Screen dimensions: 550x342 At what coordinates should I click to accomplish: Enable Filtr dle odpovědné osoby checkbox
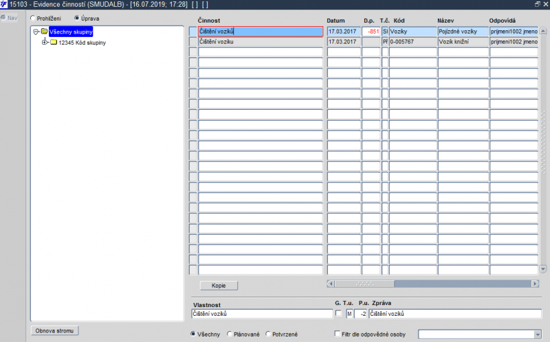click(338, 334)
